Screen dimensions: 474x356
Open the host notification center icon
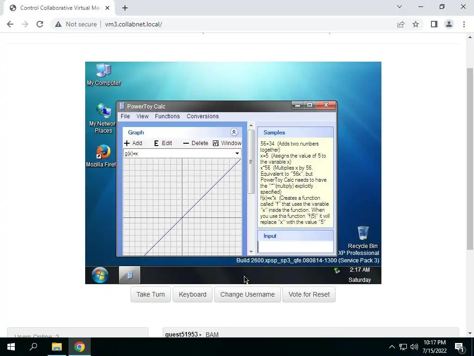click(x=459, y=347)
